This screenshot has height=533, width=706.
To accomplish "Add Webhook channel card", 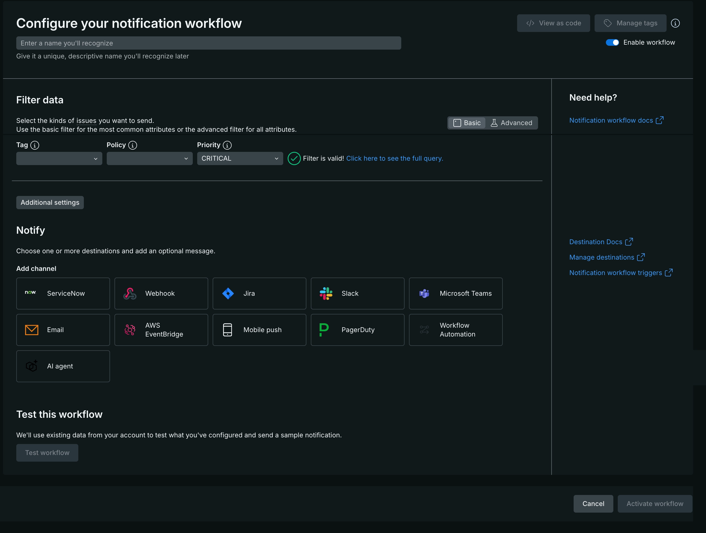I will point(161,294).
